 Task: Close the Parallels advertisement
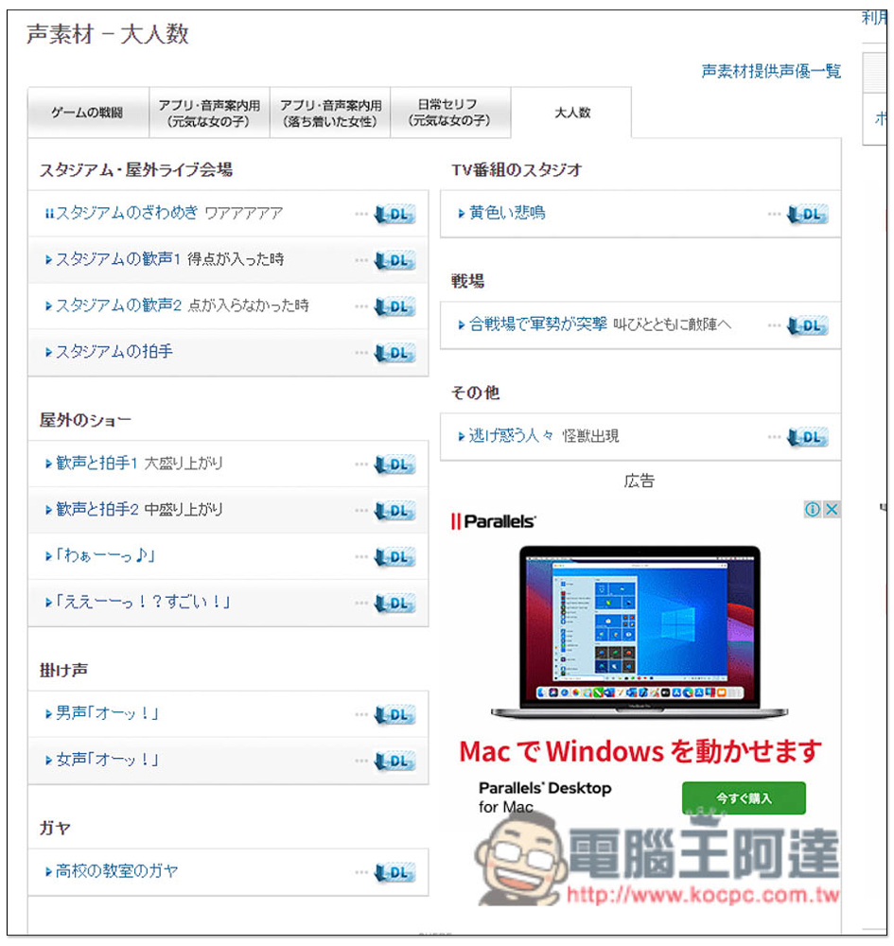point(831,510)
